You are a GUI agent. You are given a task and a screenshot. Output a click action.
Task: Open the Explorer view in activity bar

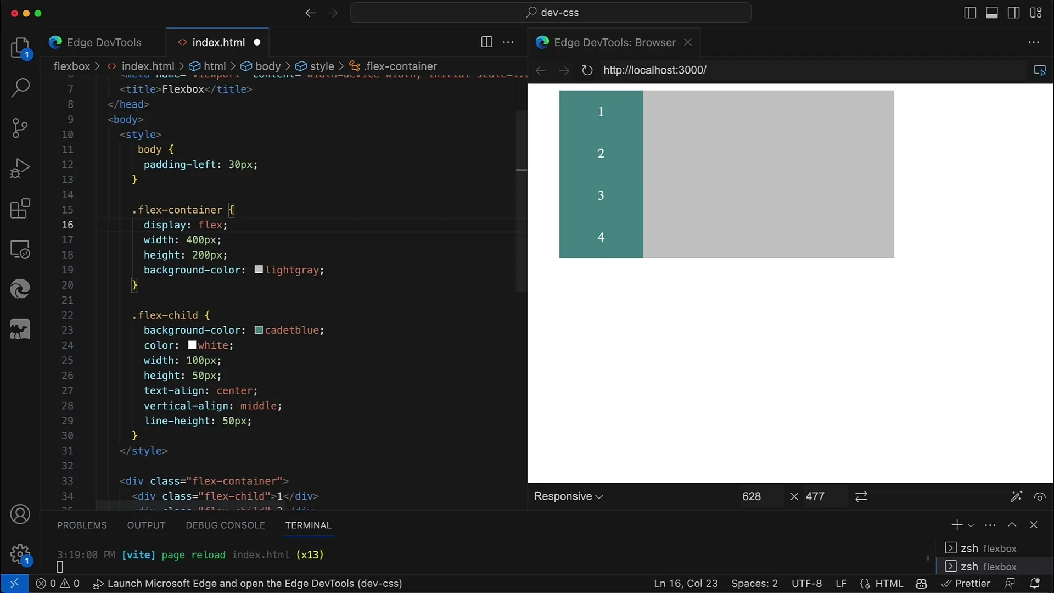coord(20,48)
